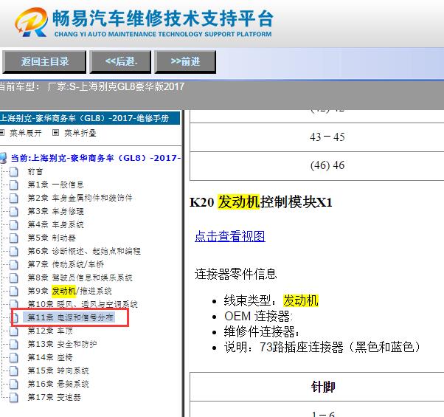Click page icon beside 第10章 暖风、通风与空调系统
Viewport: 444px width, 417px height.
[x=13, y=304]
